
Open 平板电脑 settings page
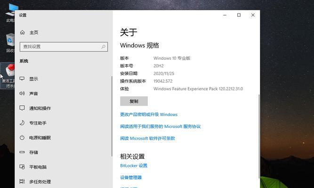point(38,167)
